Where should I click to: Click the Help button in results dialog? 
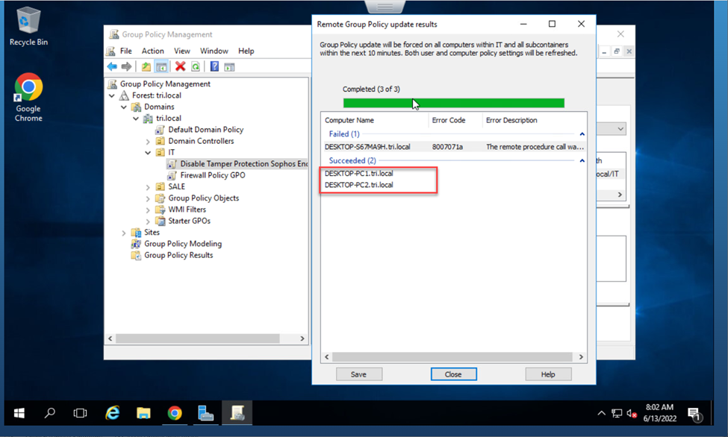[x=548, y=374]
